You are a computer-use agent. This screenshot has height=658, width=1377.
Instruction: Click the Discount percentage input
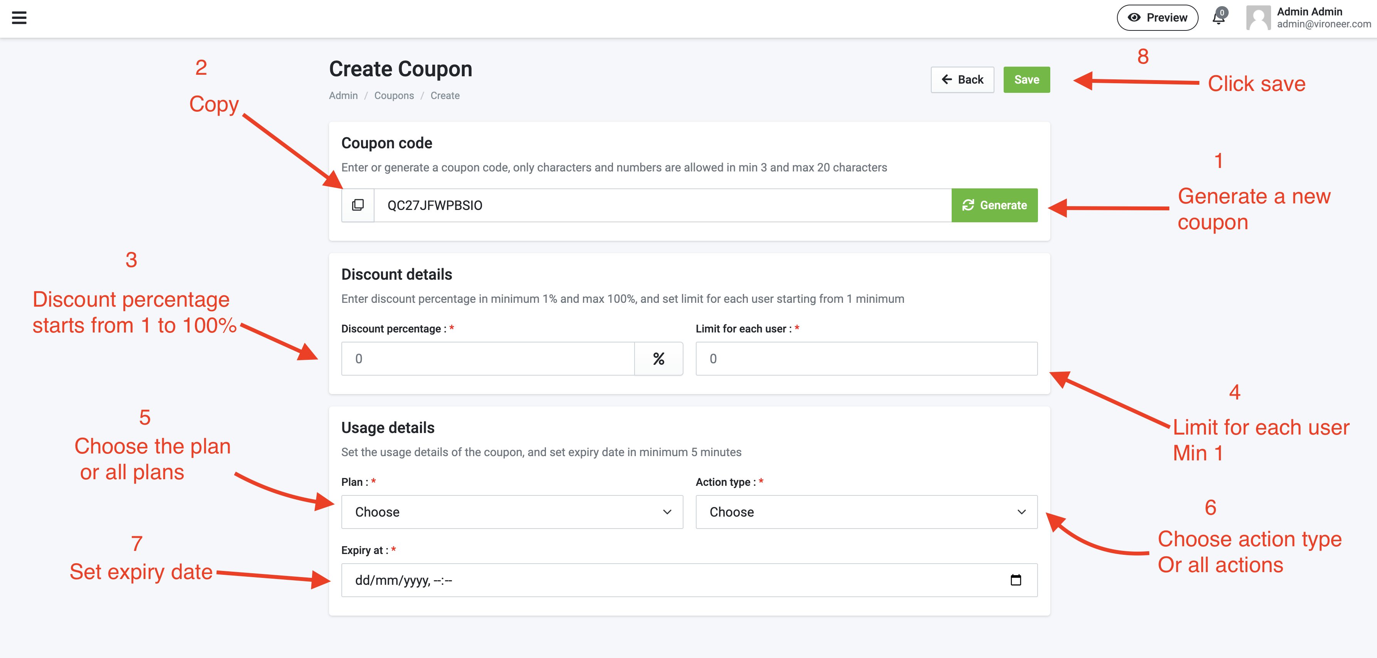coord(487,359)
